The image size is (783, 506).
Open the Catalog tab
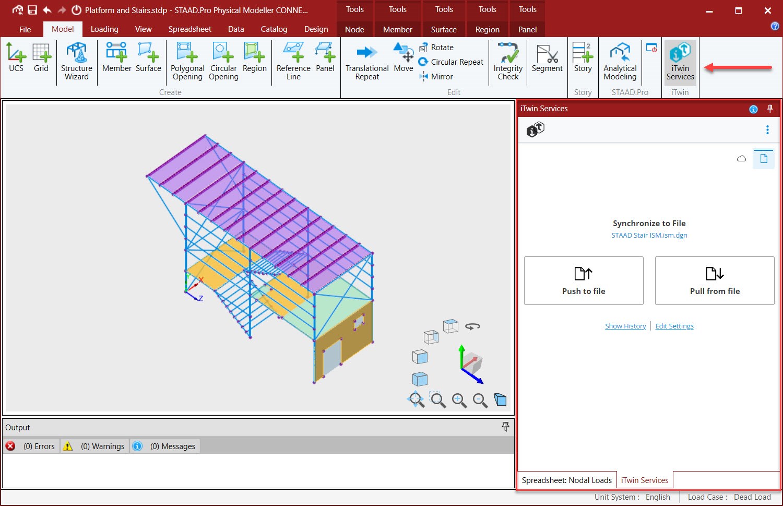(274, 29)
